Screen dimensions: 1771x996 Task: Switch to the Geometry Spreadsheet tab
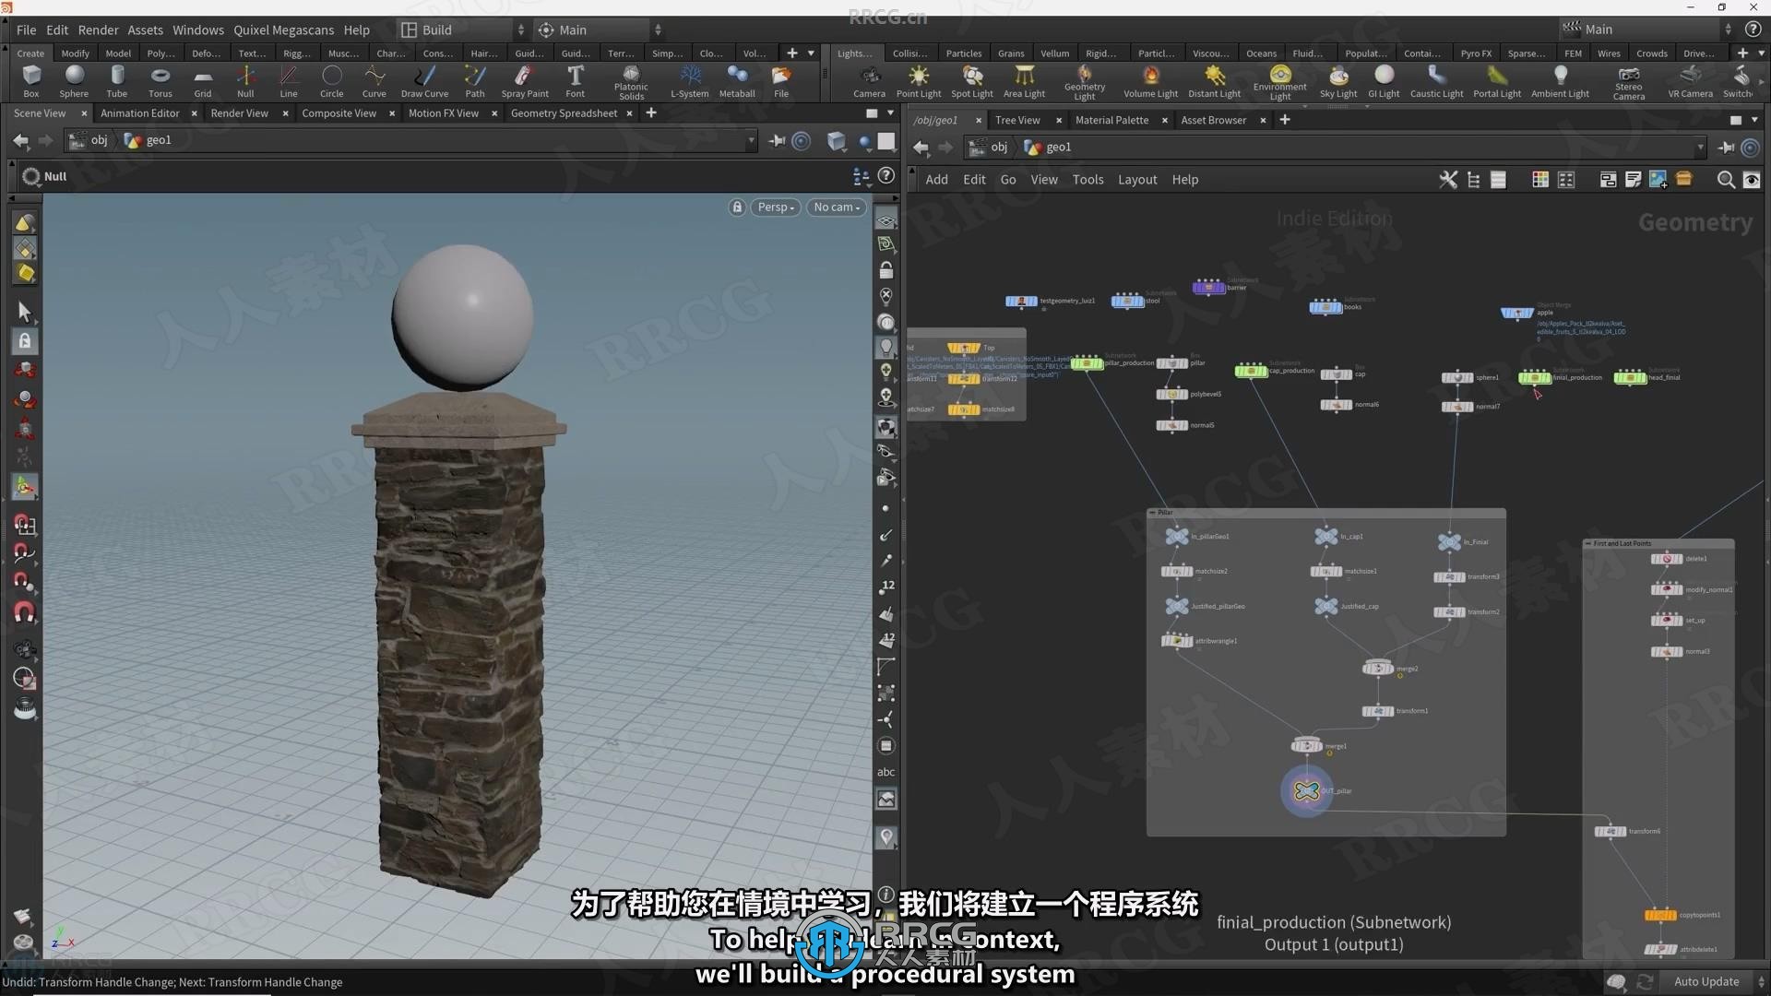(564, 113)
